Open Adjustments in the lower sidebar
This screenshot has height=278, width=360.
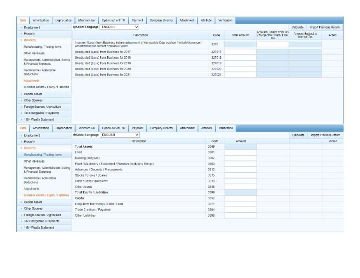click(31, 189)
